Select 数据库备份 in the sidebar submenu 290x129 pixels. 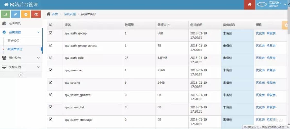pos(15,49)
